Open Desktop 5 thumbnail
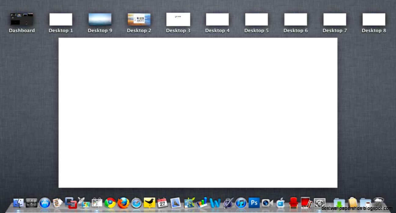396x213 pixels. click(256, 19)
